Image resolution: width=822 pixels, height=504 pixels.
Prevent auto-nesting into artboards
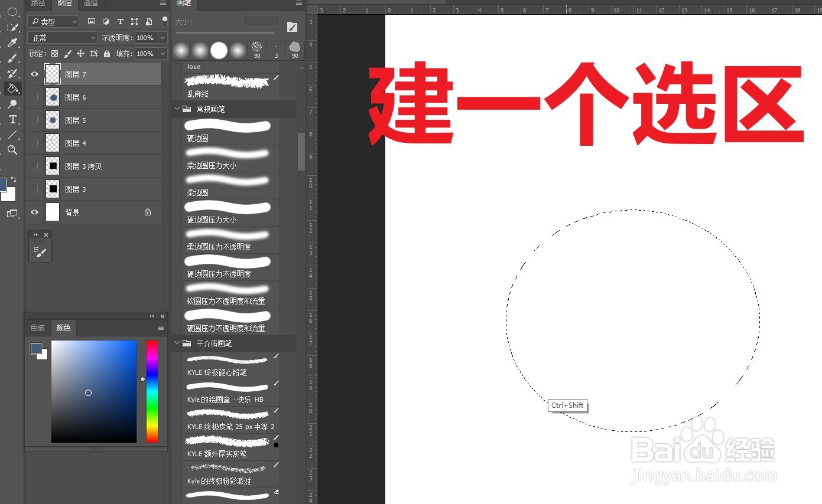tap(93, 54)
